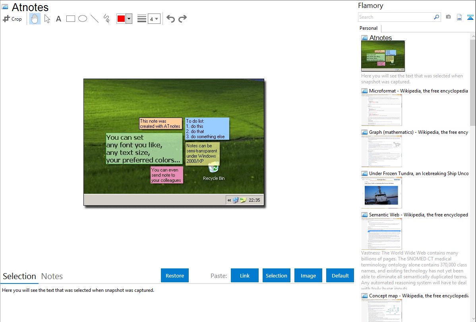Image resolution: width=476 pixels, height=322 pixels.
Task: Select the rectangle shape tool
Action: [71, 19]
